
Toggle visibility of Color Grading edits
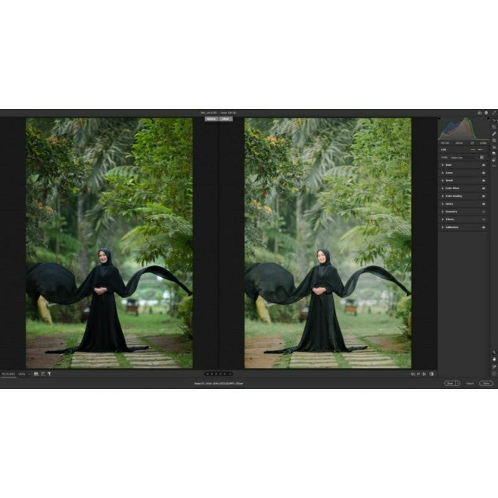[x=484, y=196]
